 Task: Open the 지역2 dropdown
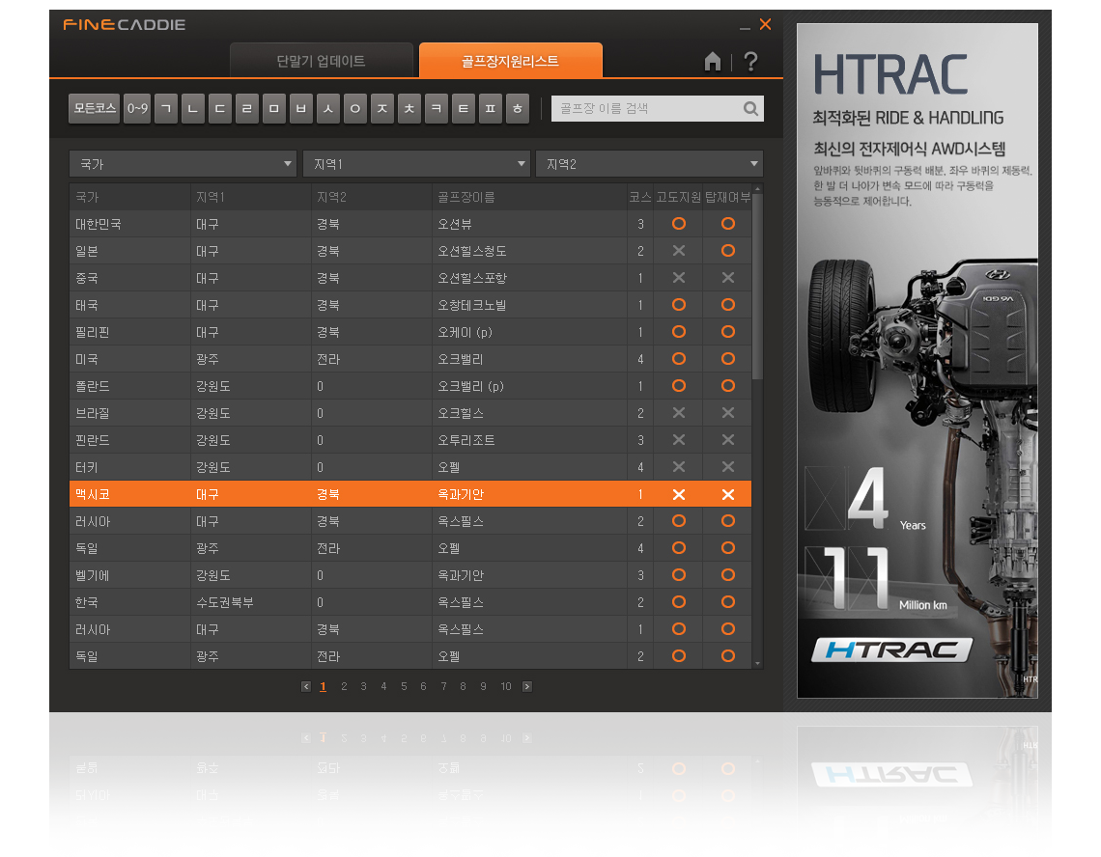pos(650,163)
